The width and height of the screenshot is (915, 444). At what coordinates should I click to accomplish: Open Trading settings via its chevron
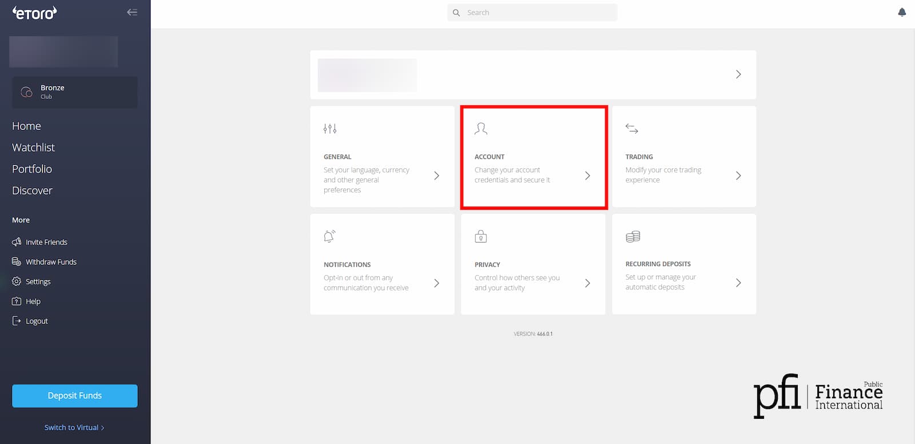738,176
